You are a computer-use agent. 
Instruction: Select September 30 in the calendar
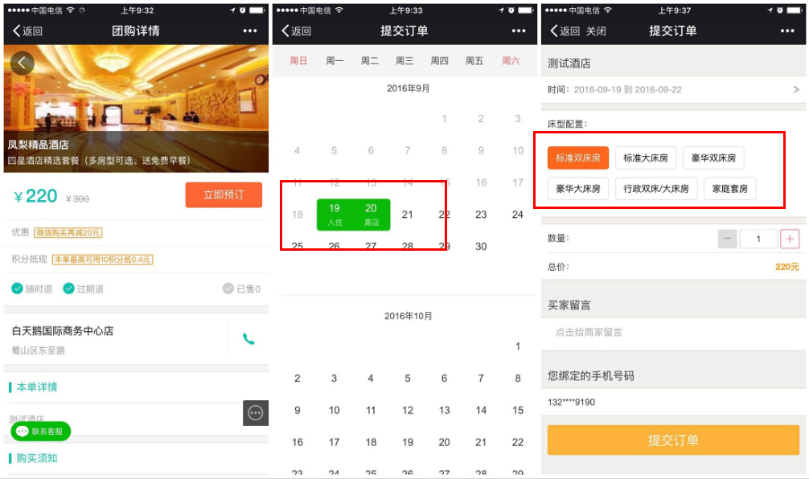click(x=481, y=247)
